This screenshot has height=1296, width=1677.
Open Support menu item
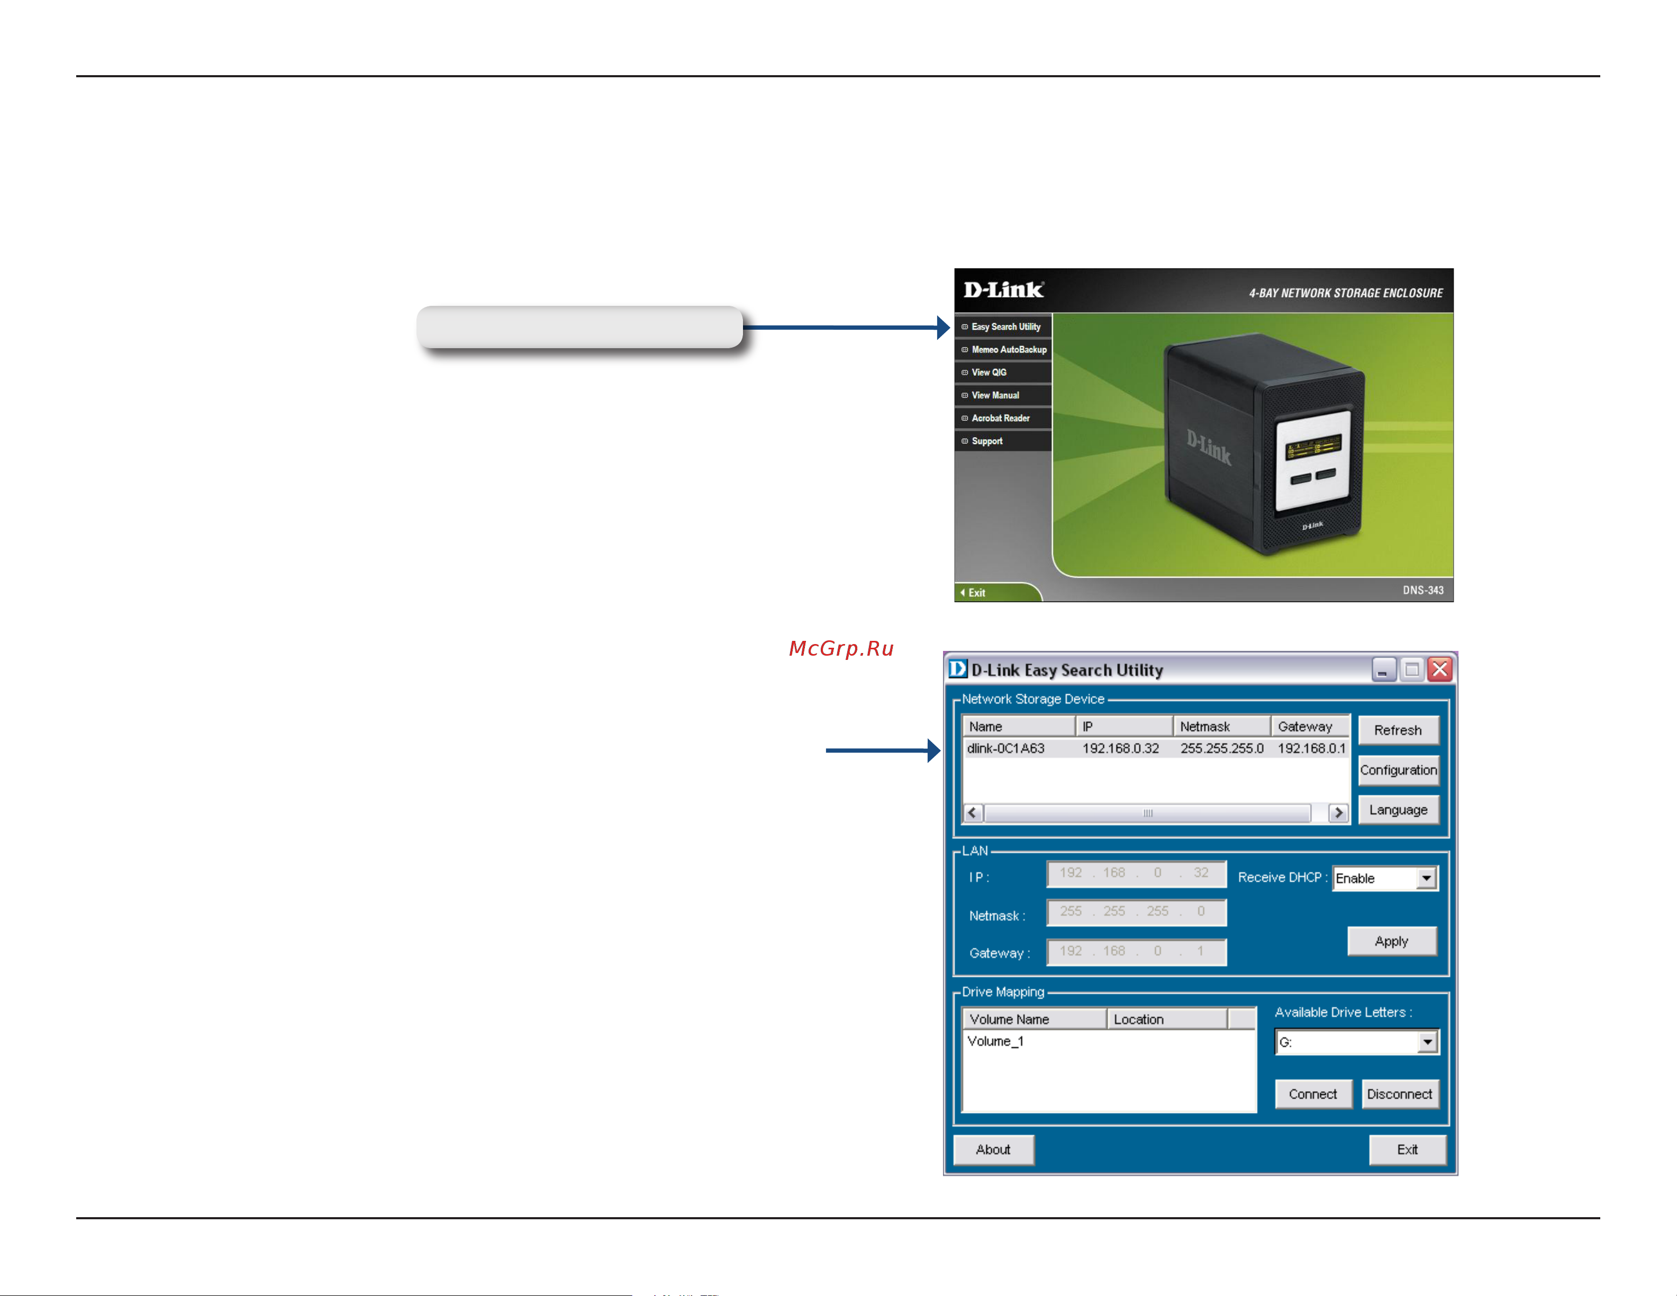click(1003, 441)
